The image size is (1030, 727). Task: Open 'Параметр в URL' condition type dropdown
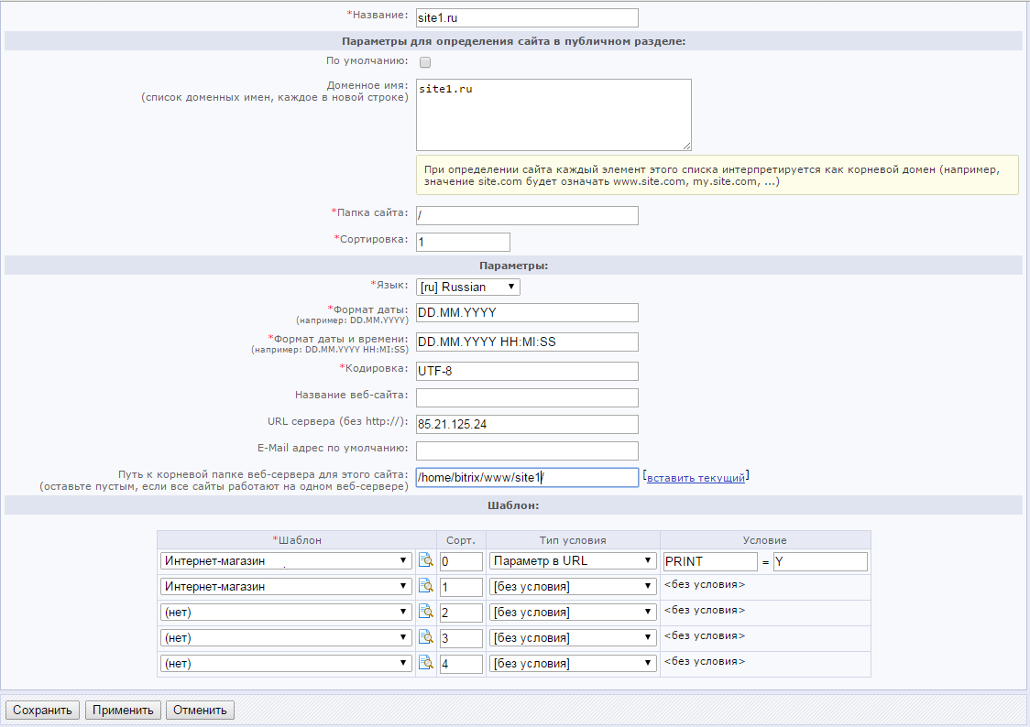click(x=573, y=560)
